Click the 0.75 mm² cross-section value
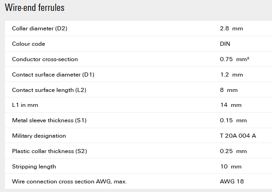Image resolution: width=272 pixels, height=192 pixels. click(x=234, y=59)
